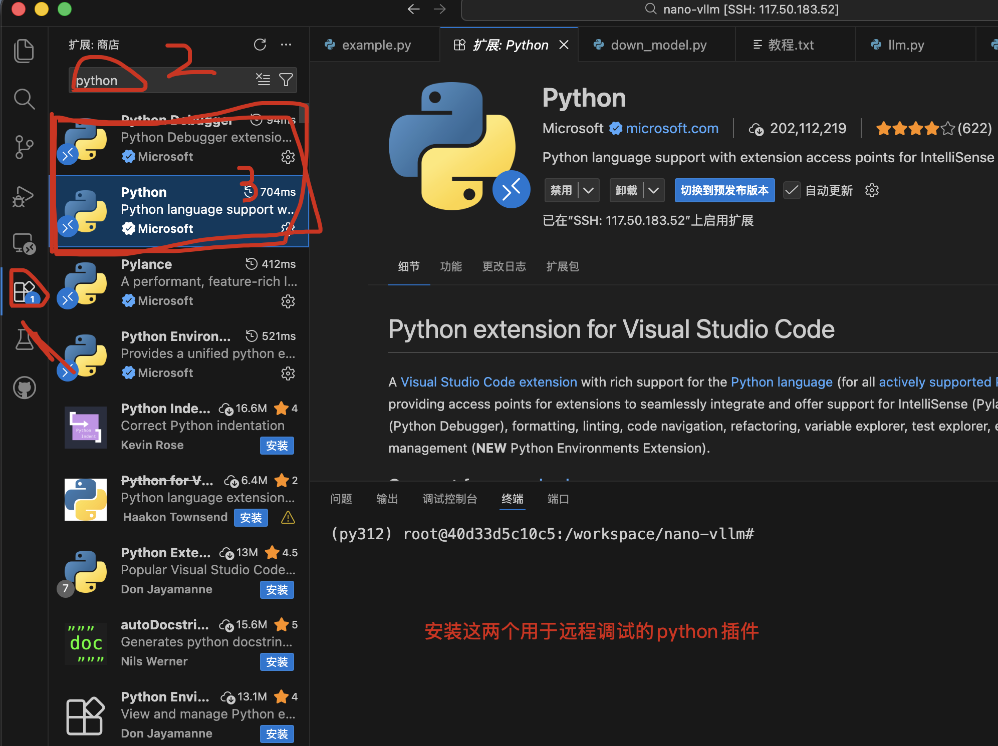Open the extension filter funnel menu
998x746 pixels.
(286, 80)
